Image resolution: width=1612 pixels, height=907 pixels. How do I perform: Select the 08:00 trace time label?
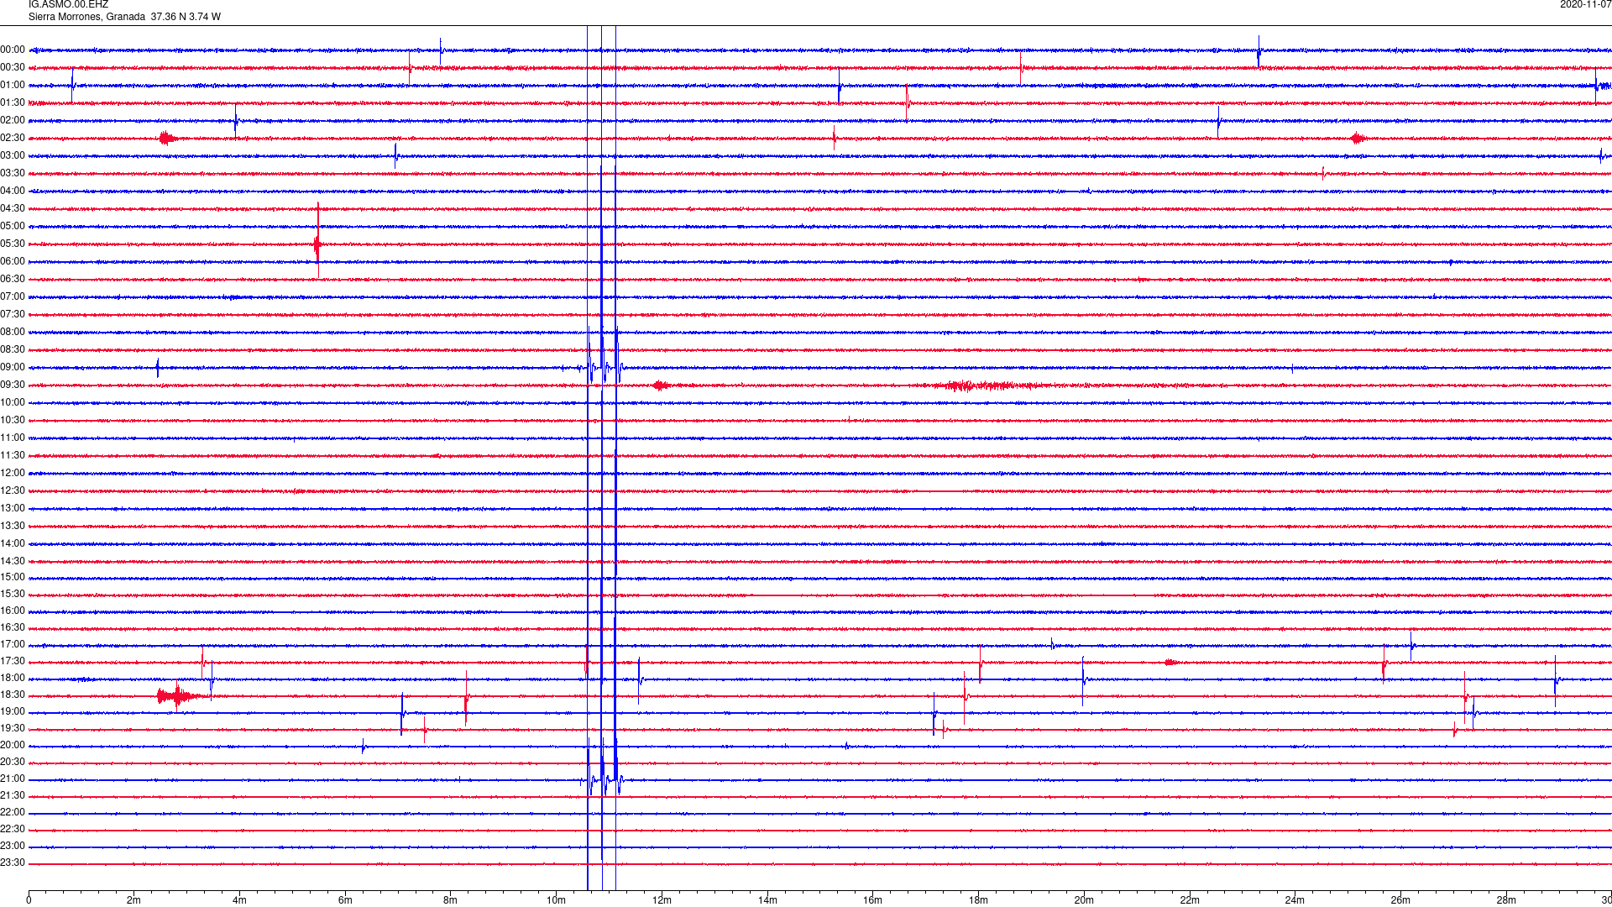click(13, 333)
